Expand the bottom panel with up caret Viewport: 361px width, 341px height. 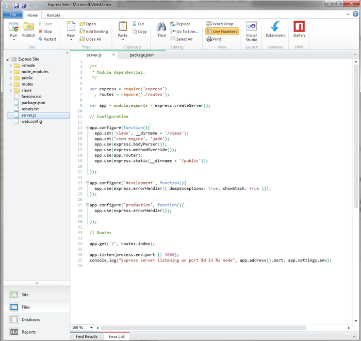click(355, 337)
